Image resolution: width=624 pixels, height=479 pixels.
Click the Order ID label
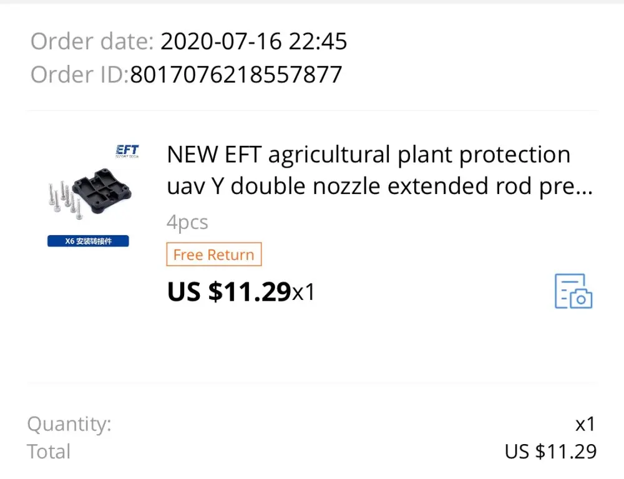click(x=79, y=75)
